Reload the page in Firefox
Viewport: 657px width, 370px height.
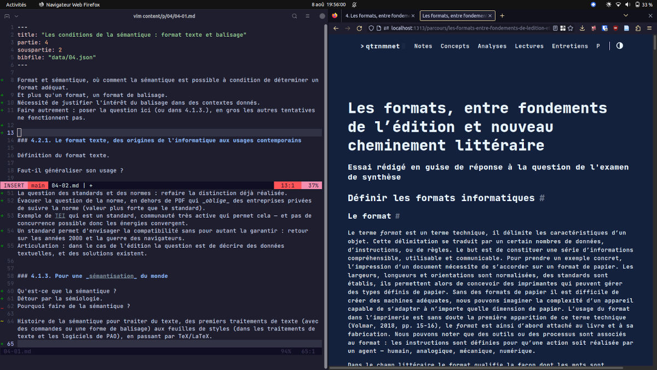point(359,28)
